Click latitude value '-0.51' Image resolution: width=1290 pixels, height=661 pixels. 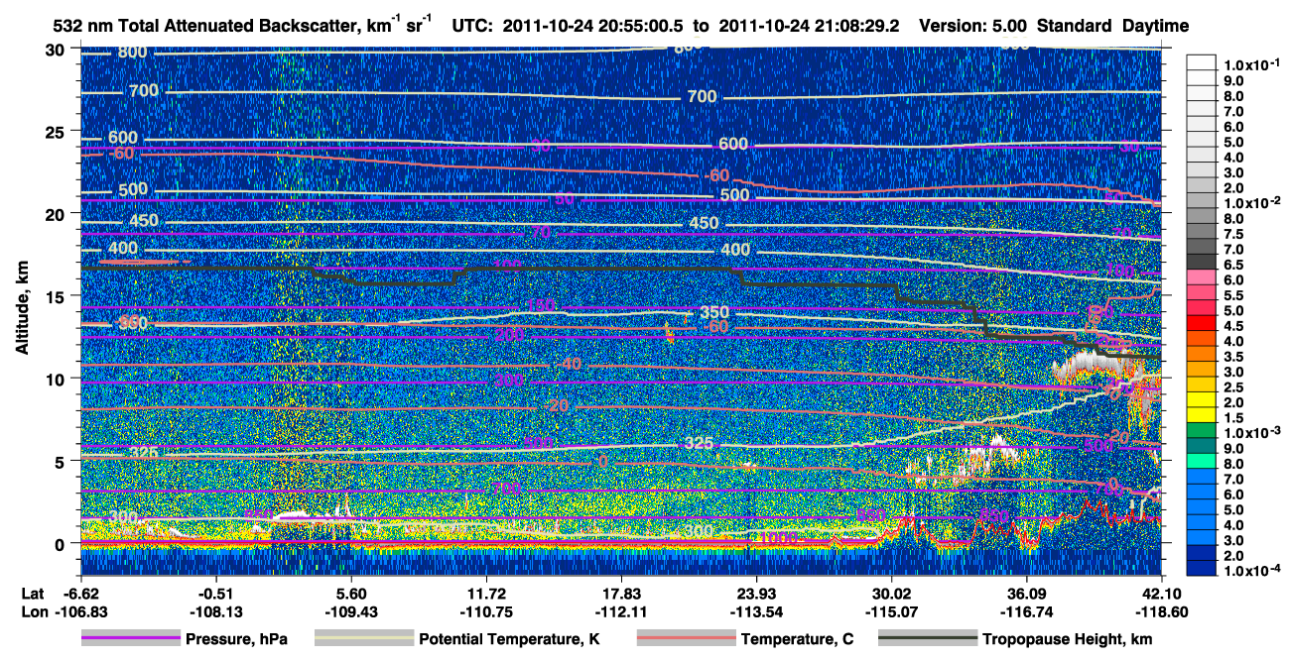pyautogui.click(x=215, y=595)
